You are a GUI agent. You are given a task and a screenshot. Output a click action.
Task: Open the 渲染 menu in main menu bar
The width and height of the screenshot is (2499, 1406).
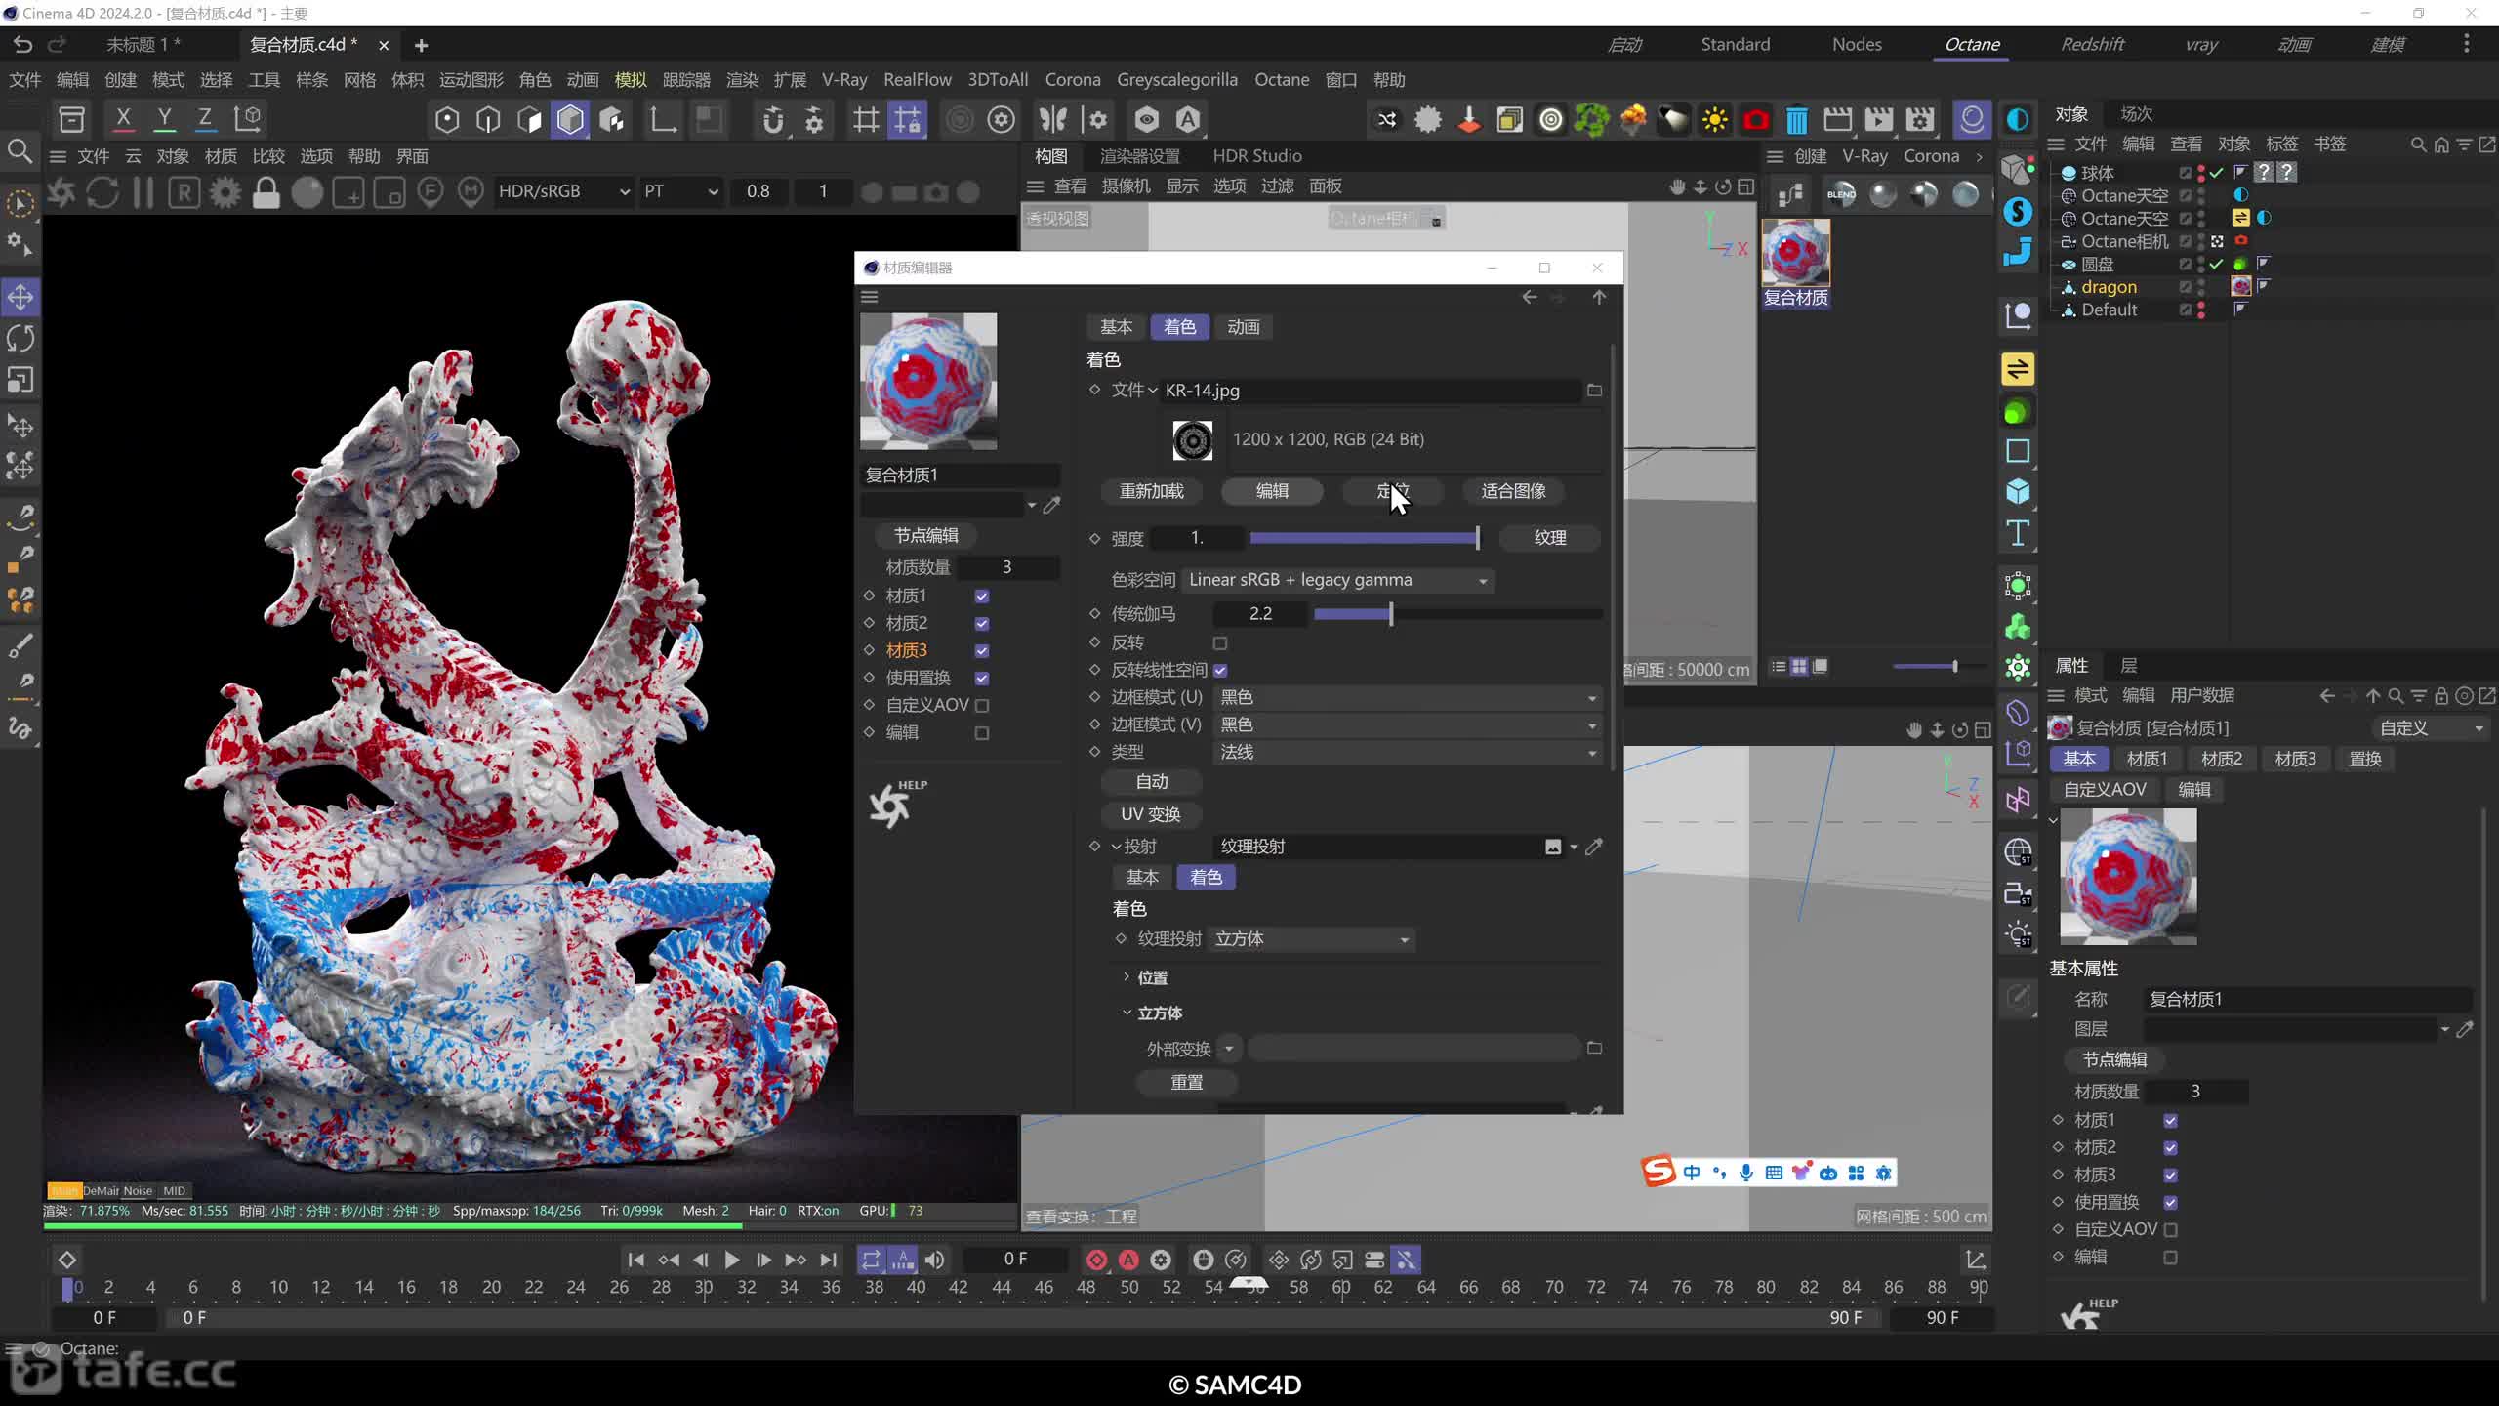(742, 80)
